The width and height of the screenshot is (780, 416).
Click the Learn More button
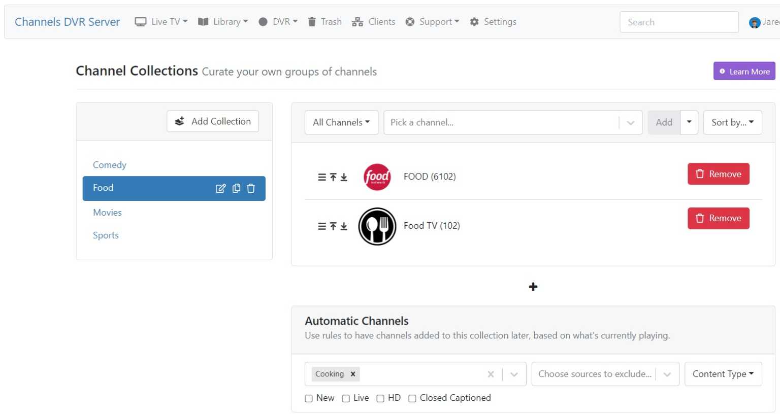(x=744, y=71)
